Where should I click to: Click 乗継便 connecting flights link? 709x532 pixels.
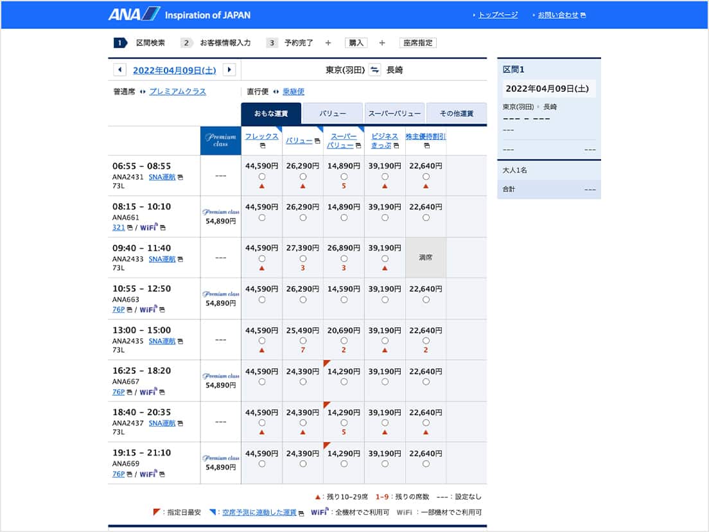293,92
